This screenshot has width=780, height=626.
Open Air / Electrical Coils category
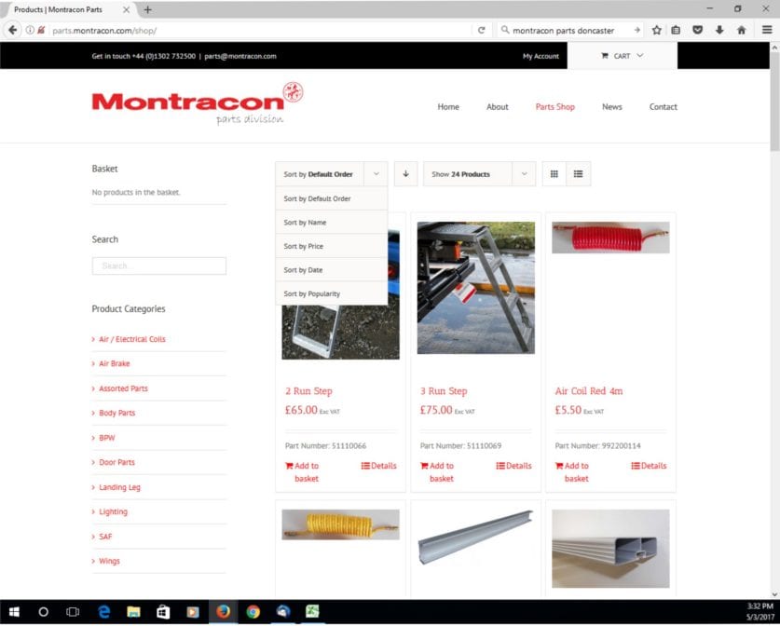[131, 339]
